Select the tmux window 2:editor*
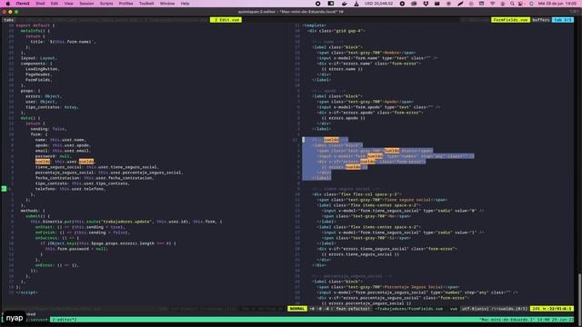The height and width of the screenshot is (327, 582). [65, 319]
